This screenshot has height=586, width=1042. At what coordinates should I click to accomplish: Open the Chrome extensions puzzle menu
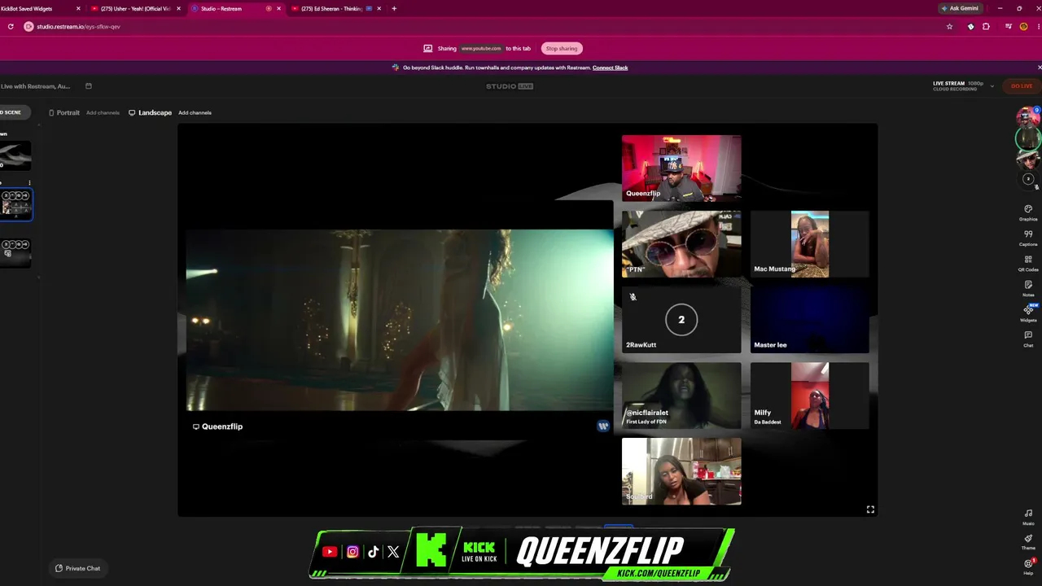click(986, 26)
